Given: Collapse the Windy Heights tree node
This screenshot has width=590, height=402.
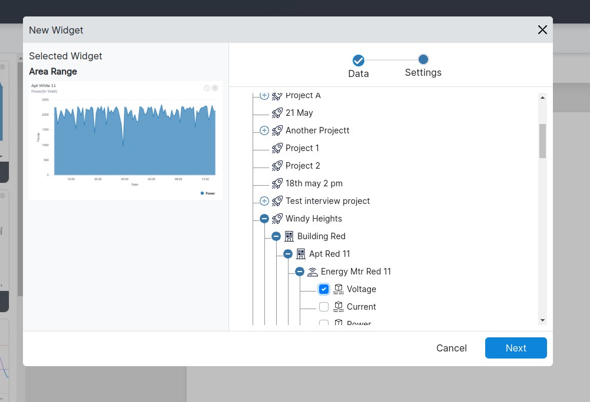Looking at the screenshot, I should pyautogui.click(x=264, y=219).
